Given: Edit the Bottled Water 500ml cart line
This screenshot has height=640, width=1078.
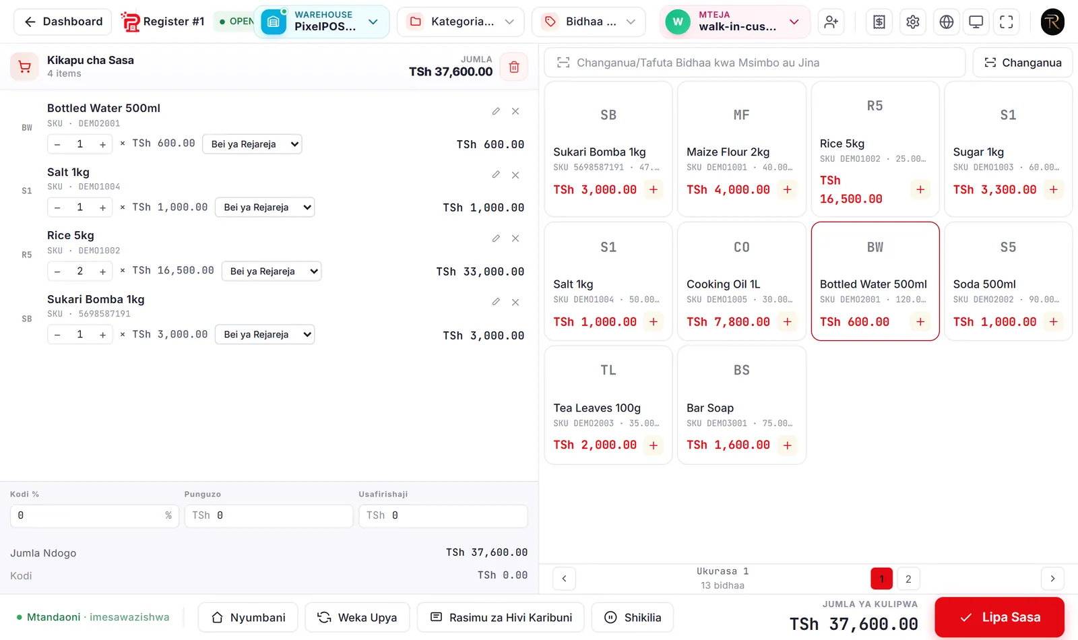Looking at the screenshot, I should (x=496, y=111).
